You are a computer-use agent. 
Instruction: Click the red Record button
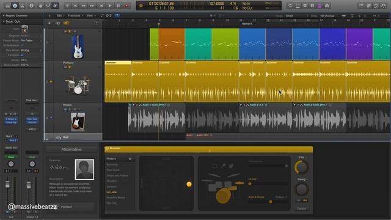coord(126,5)
